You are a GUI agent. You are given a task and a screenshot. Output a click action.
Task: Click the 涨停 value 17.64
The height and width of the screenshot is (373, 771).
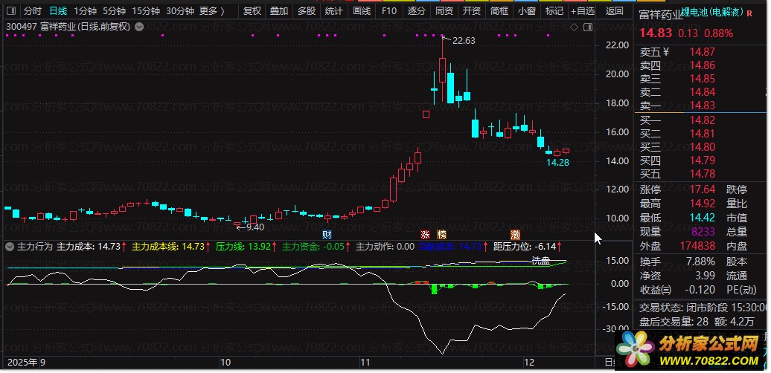point(703,190)
